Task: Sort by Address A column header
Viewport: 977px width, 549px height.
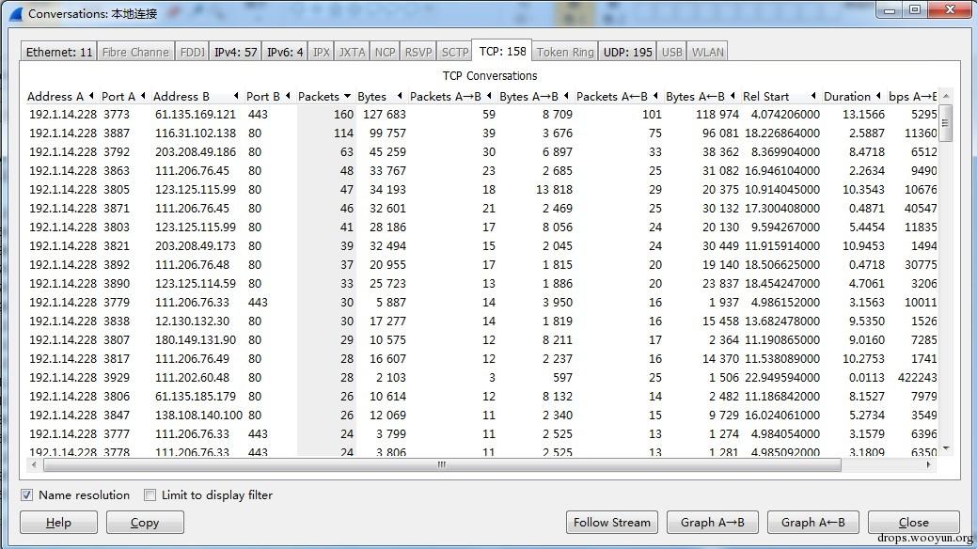Action: click(x=55, y=97)
